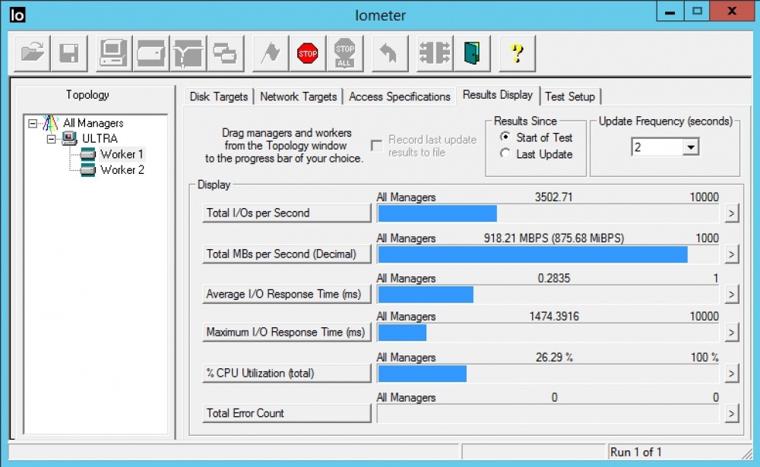This screenshot has height=467, width=760.
Task: Reset workers undo arrow icon
Action: click(389, 53)
